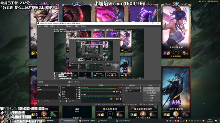Open OBS settings 设置 button in controls
220x123 pixels.
(x=152, y=98)
